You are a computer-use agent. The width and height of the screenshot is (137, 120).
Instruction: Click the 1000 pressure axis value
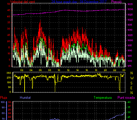click(130, 40)
